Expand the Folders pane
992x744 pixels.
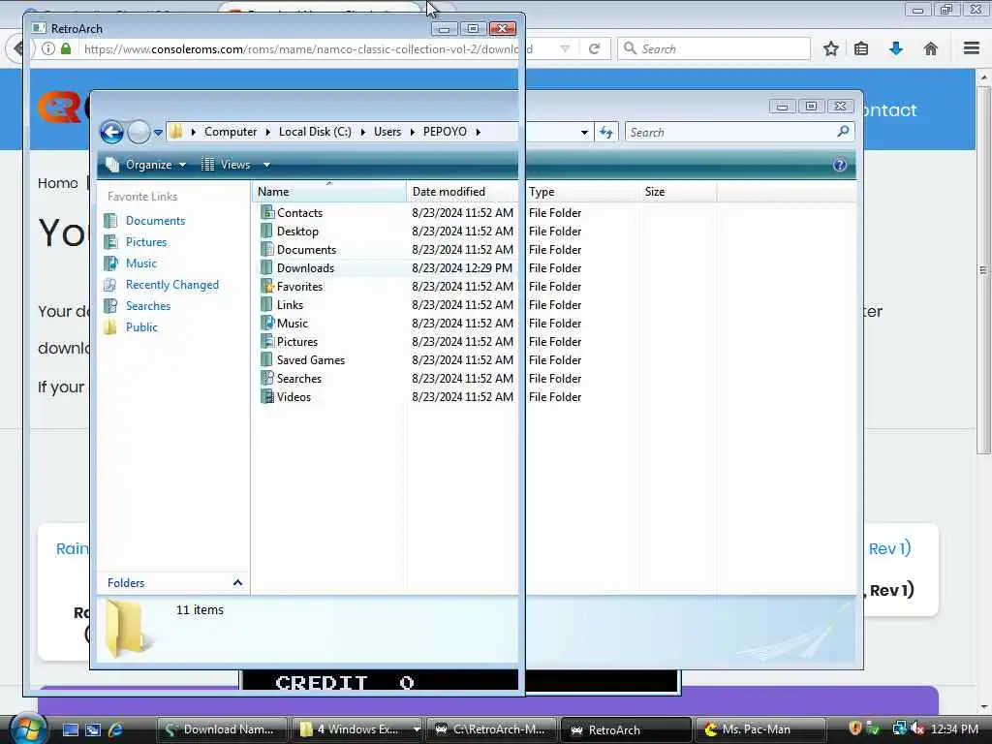(x=237, y=582)
